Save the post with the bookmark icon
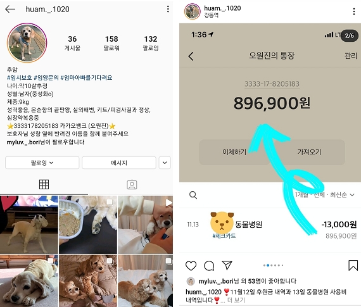Image resolution: width=361 pixels, height=307 pixels. 353,265
